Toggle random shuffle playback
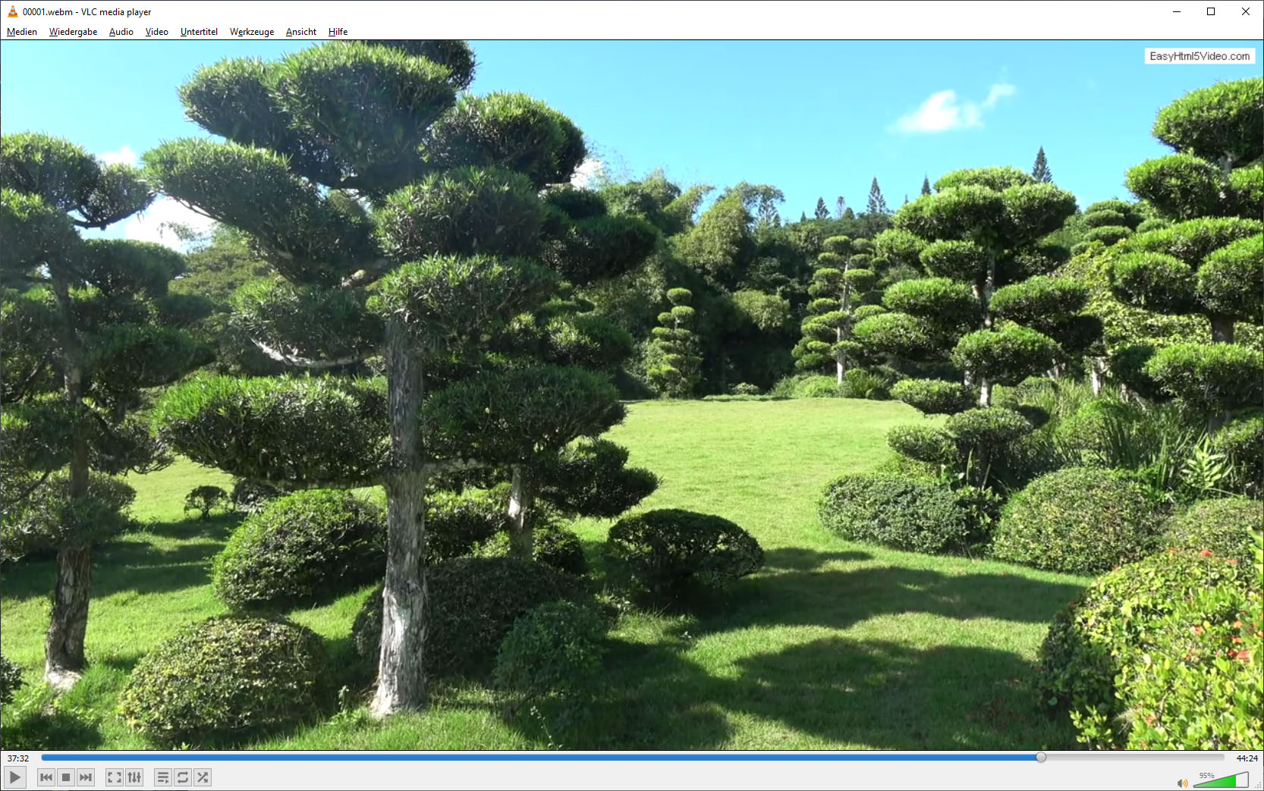Viewport: 1264px width, 791px height. pyautogui.click(x=203, y=777)
